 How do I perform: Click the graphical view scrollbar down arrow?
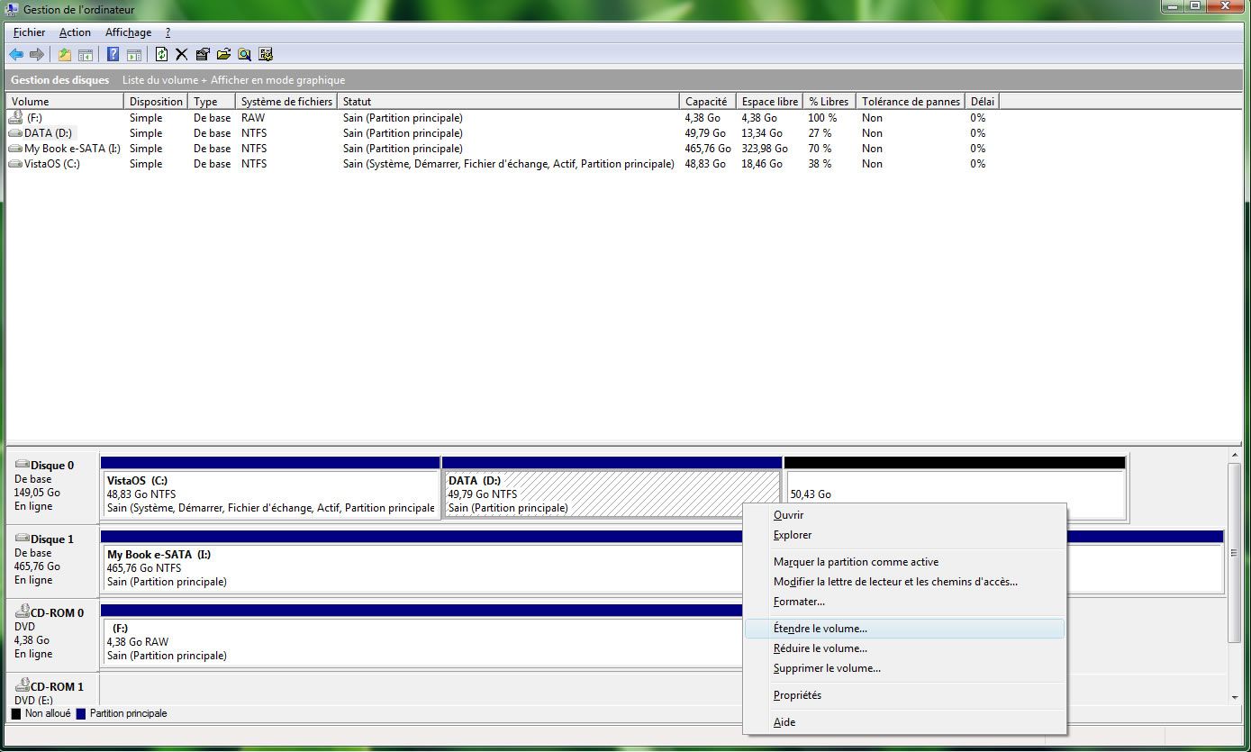tap(1235, 697)
